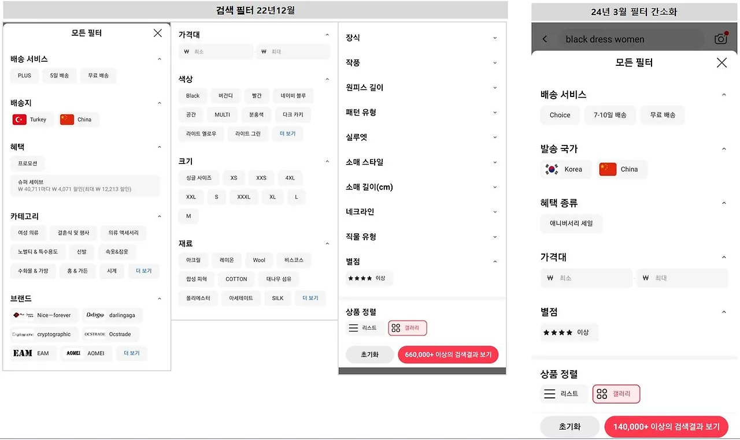
Task: Enable the 무료 배송 shipping filter
Action: point(98,75)
